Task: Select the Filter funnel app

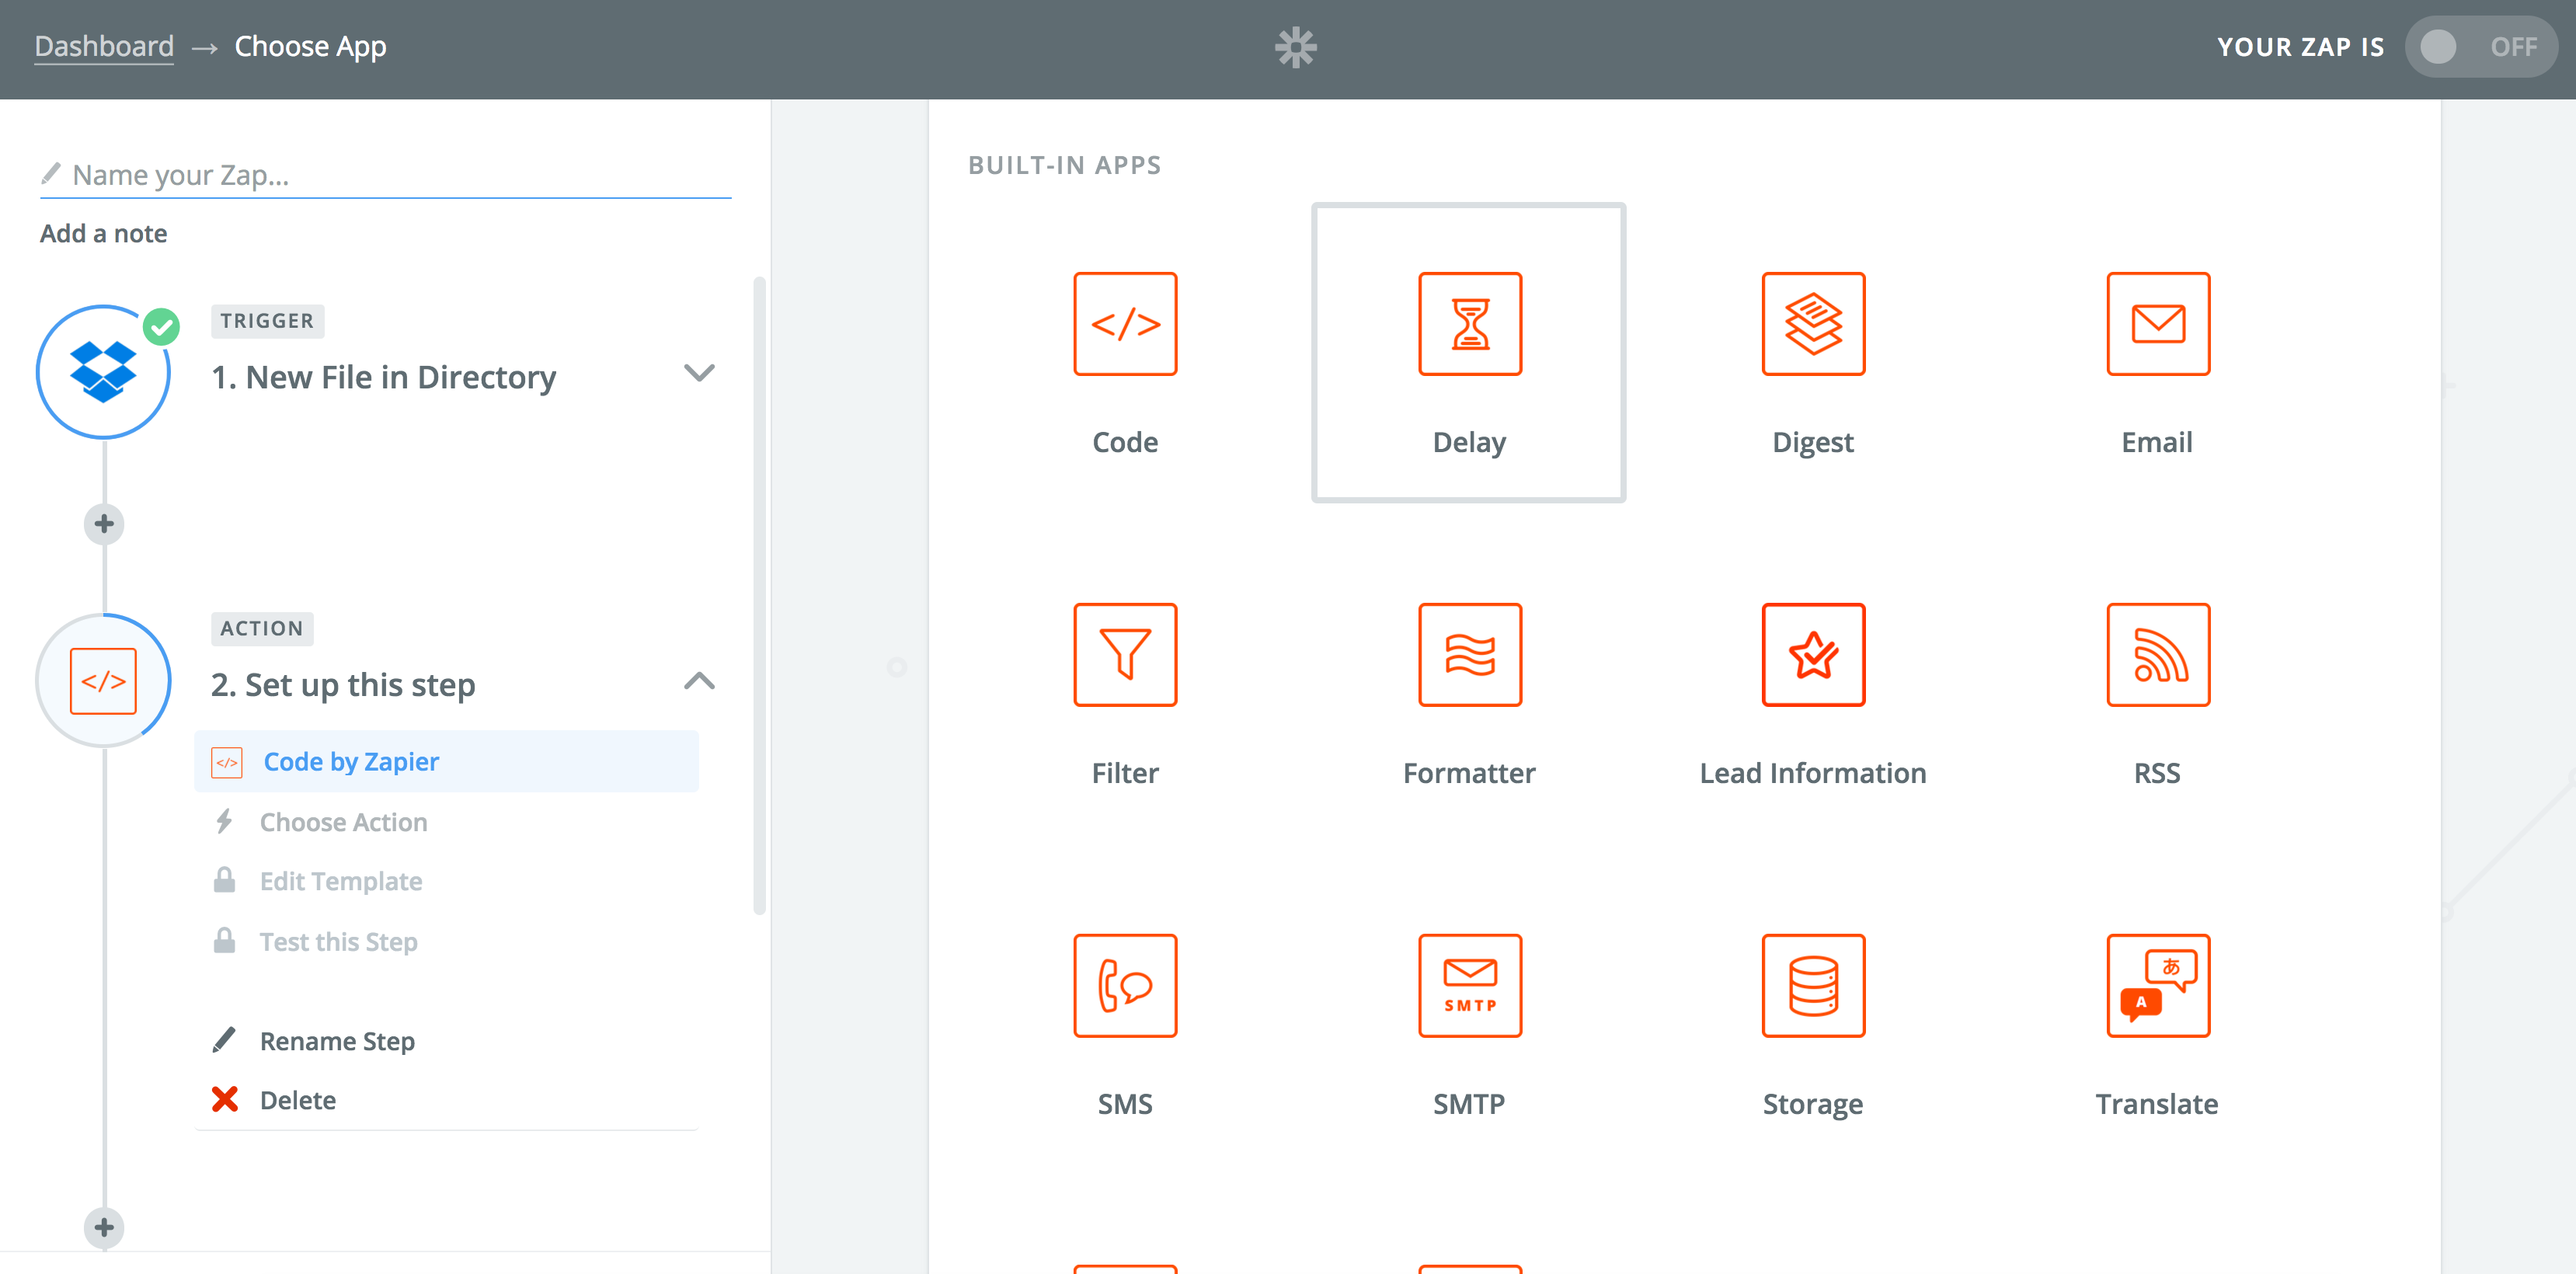Action: [x=1125, y=655]
